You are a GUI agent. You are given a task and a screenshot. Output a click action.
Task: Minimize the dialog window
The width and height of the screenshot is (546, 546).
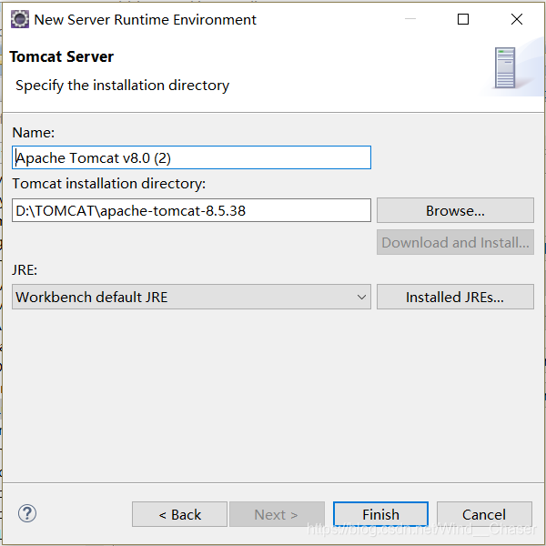point(410,19)
